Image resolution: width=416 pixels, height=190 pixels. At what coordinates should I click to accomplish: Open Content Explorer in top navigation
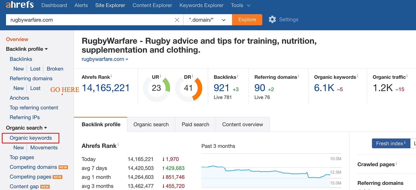(152, 5)
